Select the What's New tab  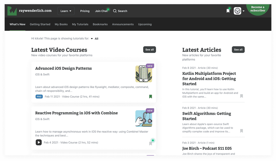(x=18, y=24)
